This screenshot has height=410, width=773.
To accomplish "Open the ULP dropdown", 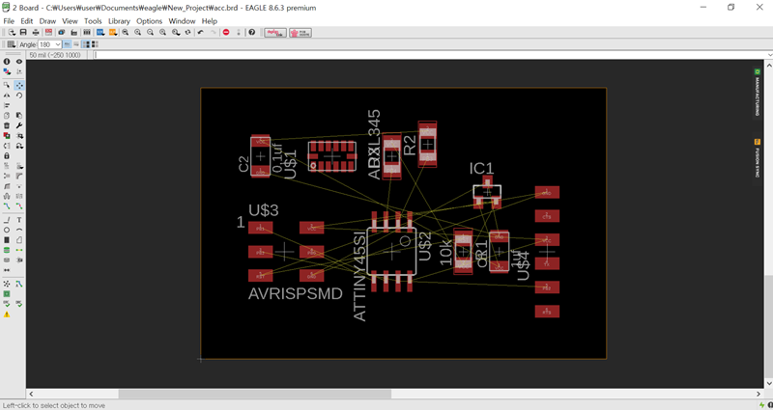I will [x=113, y=33].
